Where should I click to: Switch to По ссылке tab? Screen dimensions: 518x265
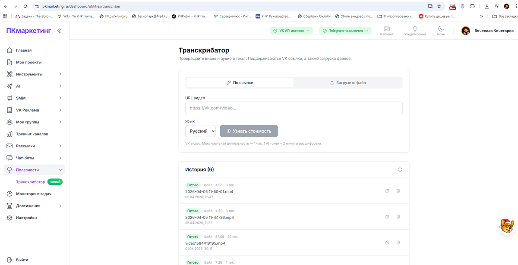(240, 82)
